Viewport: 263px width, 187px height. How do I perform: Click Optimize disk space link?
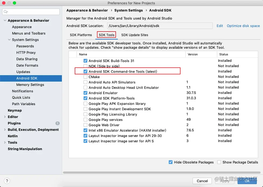click(x=243, y=26)
